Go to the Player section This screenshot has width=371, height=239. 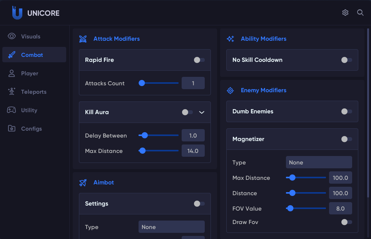click(30, 73)
